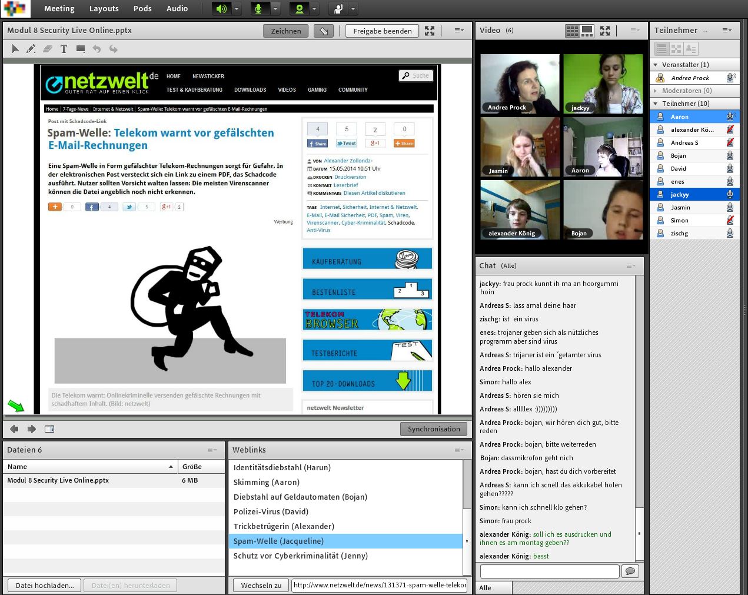Select Bojan's video thumbnail

603,210
